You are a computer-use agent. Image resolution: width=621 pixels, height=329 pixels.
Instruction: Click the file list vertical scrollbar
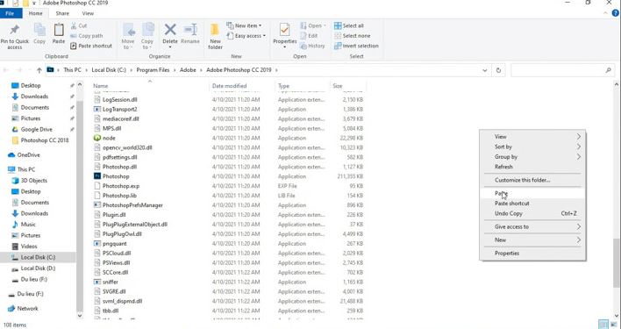(x=617, y=263)
